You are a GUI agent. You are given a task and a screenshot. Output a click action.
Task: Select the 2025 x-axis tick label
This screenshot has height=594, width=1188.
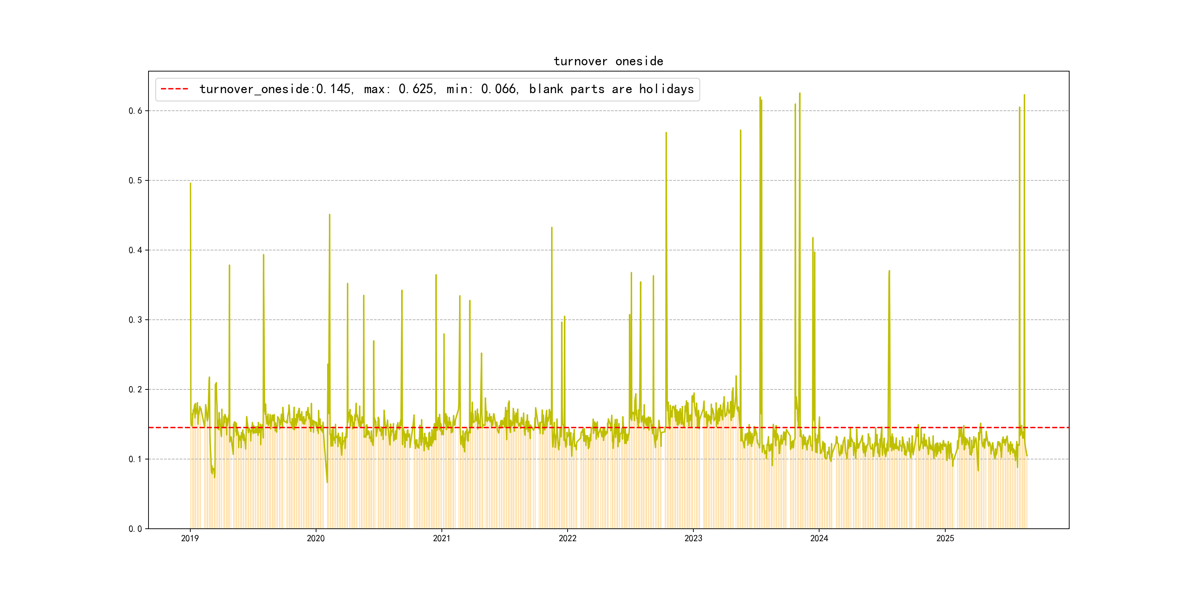click(945, 538)
